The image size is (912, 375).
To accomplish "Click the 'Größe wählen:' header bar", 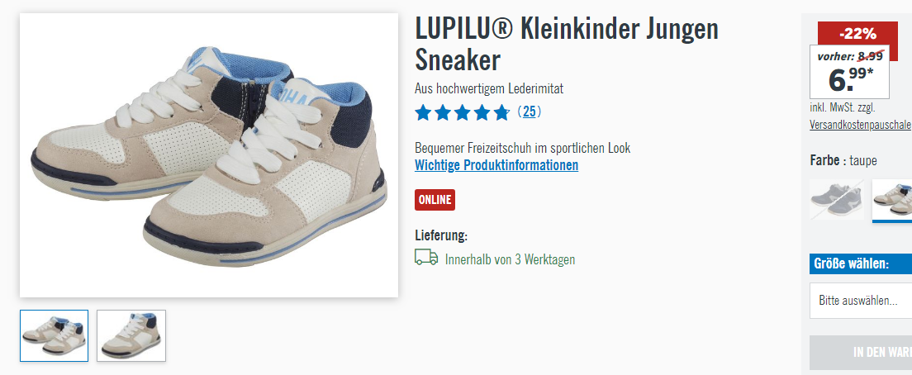I will pos(861,263).
